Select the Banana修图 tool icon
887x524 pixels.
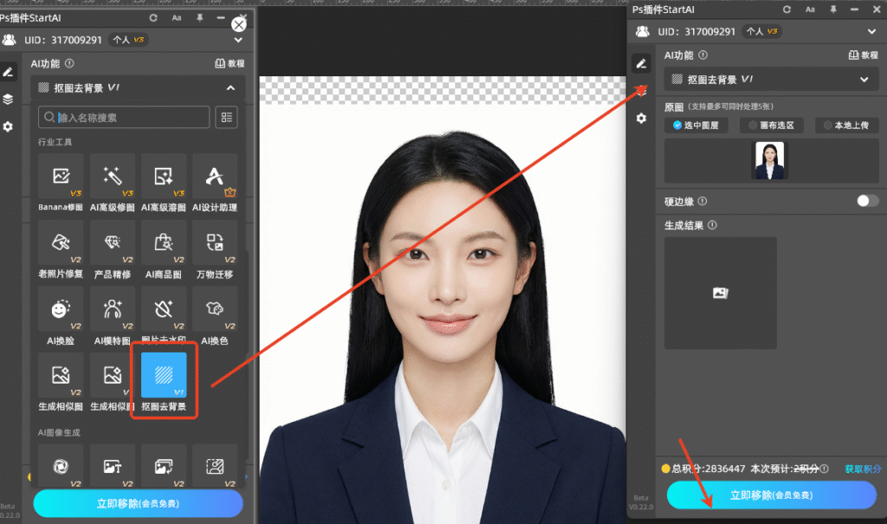(61, 177)
